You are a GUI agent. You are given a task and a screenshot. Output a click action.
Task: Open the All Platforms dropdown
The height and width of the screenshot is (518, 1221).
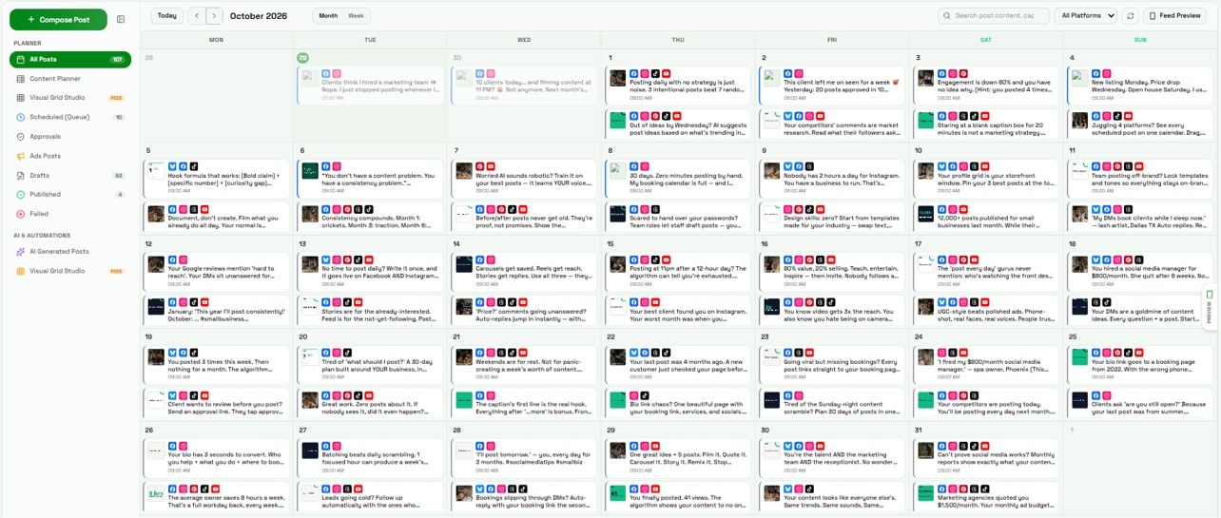(x=1085, y=15)
